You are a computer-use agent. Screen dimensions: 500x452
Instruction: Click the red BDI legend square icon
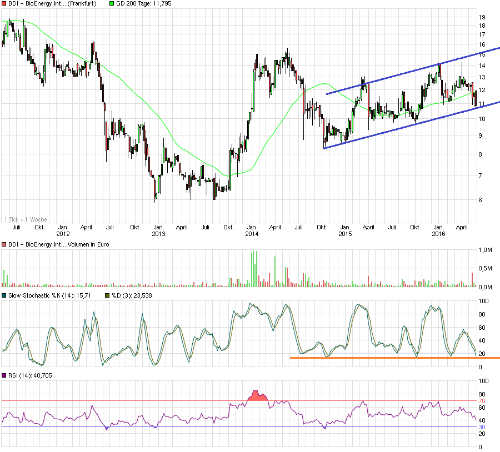[4, 3]
